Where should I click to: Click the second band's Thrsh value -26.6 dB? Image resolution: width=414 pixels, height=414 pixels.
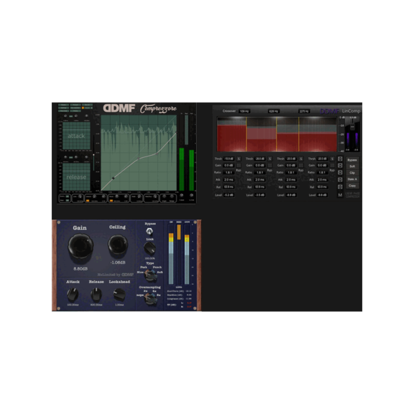(260, 159)
